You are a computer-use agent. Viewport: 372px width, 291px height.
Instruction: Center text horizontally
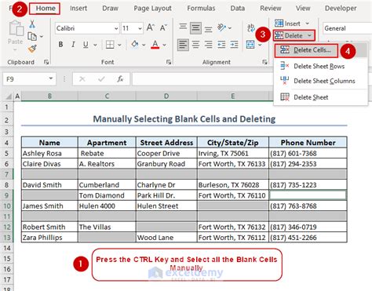[x=195, y=45]
